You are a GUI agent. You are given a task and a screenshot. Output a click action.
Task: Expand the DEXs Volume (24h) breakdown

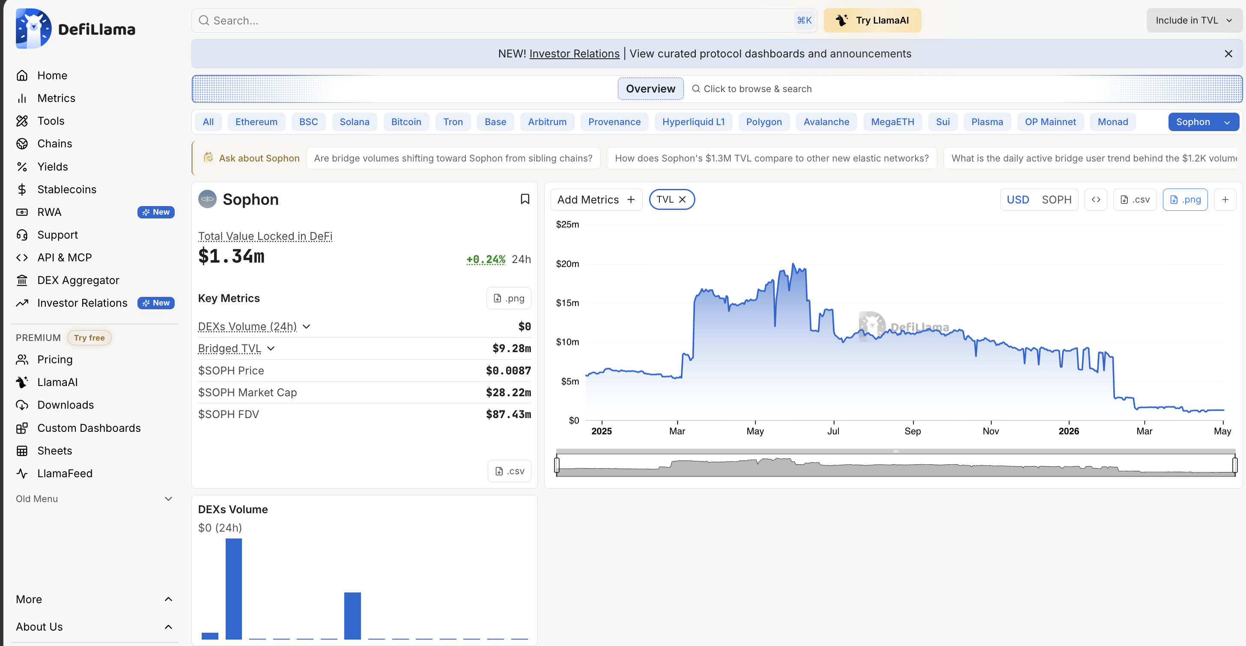pyautogui.click(x=306, y=326)
